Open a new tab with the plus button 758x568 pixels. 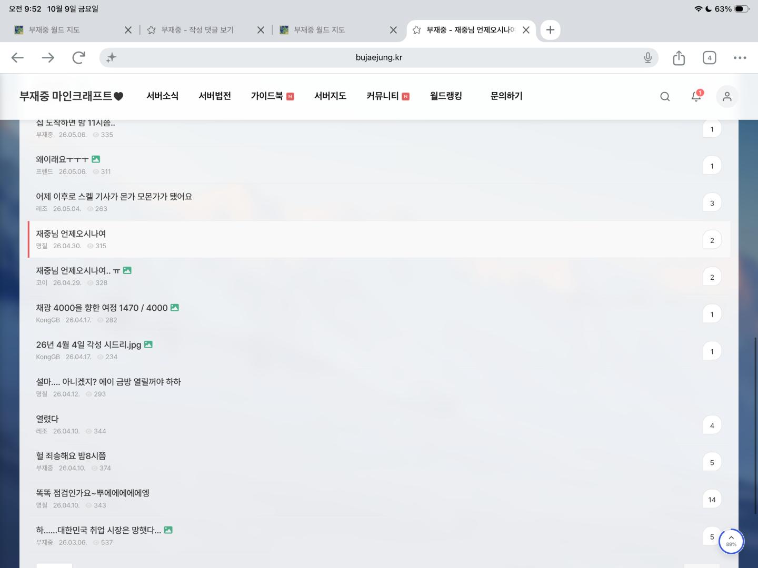pos(550,30)
